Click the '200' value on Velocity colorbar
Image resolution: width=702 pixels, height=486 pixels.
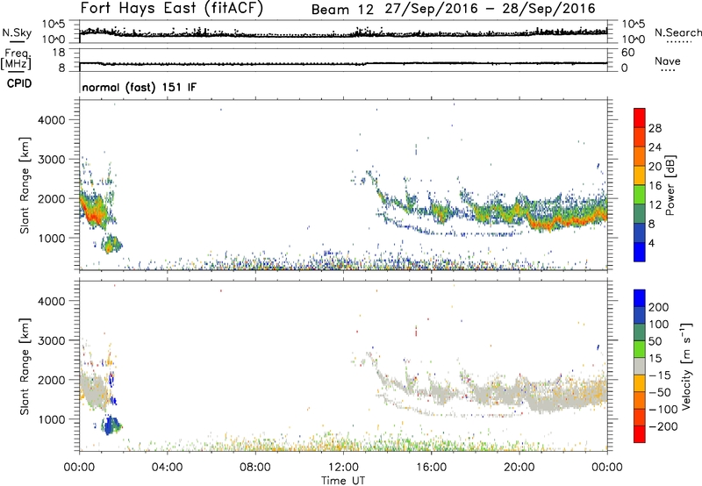pyautogui.click(x=659, y=307)
